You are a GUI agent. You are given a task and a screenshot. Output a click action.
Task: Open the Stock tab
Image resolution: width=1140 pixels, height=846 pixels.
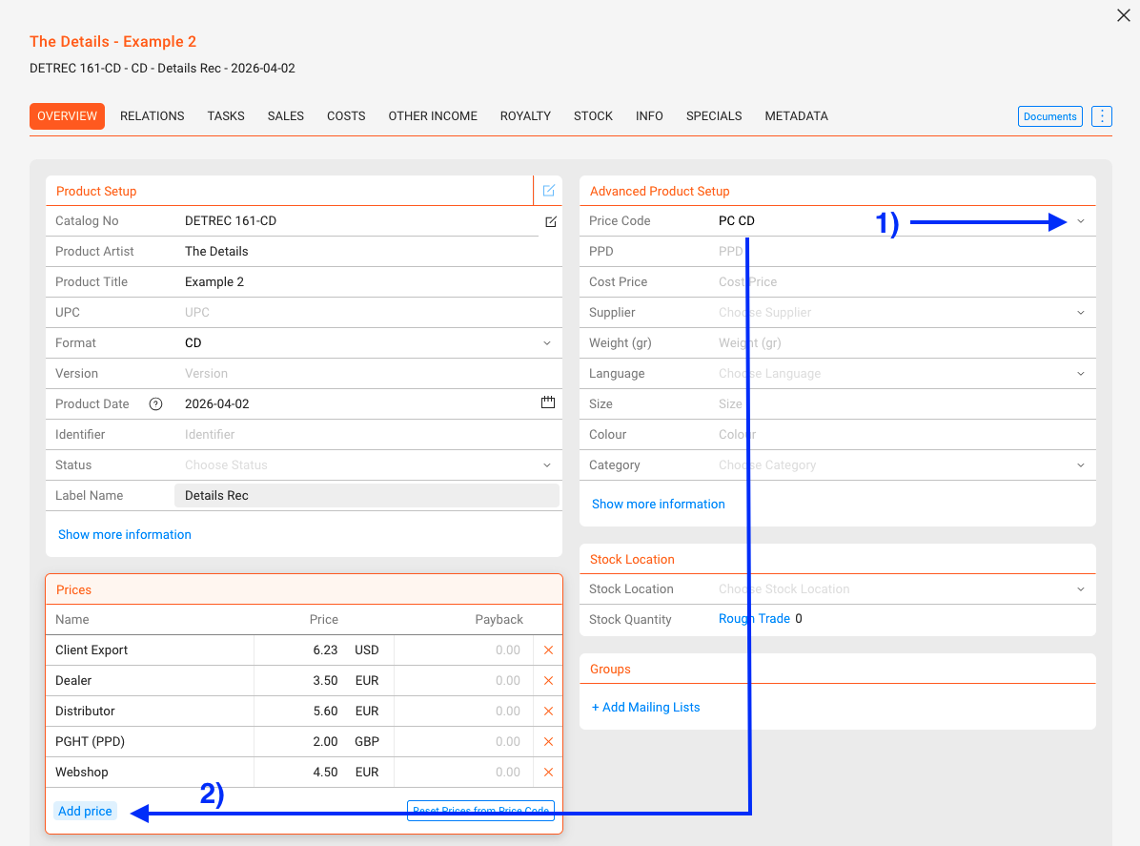click(593, 116)
